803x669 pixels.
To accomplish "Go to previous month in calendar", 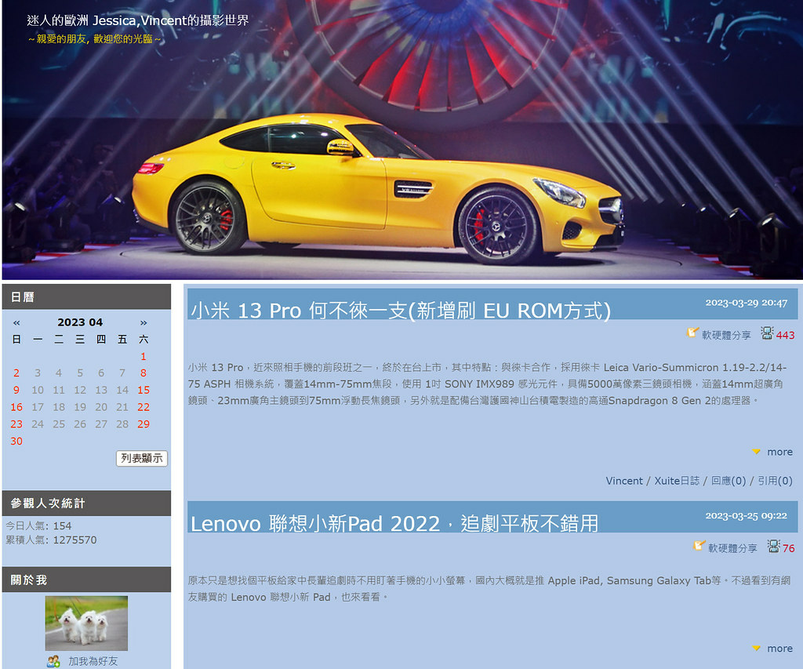I will (x=16, y=322).
